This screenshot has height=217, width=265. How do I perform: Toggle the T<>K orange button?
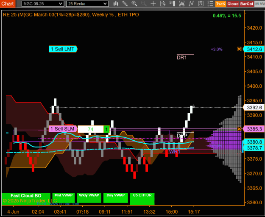(x=220, y=4)
